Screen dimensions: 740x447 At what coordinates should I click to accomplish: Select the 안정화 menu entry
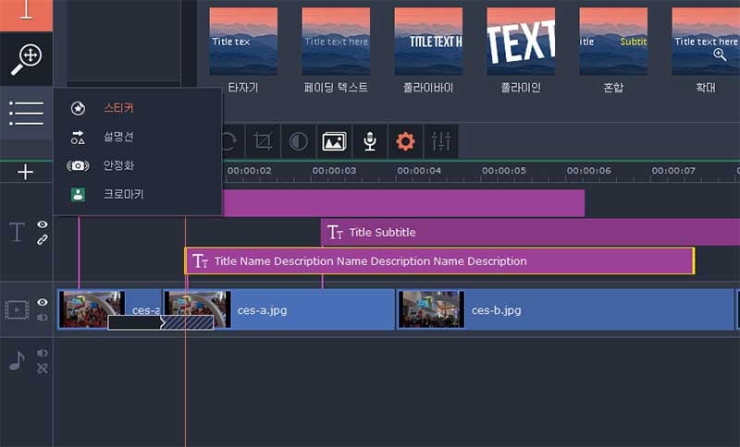pyautogui.click(x=118, y=166)
